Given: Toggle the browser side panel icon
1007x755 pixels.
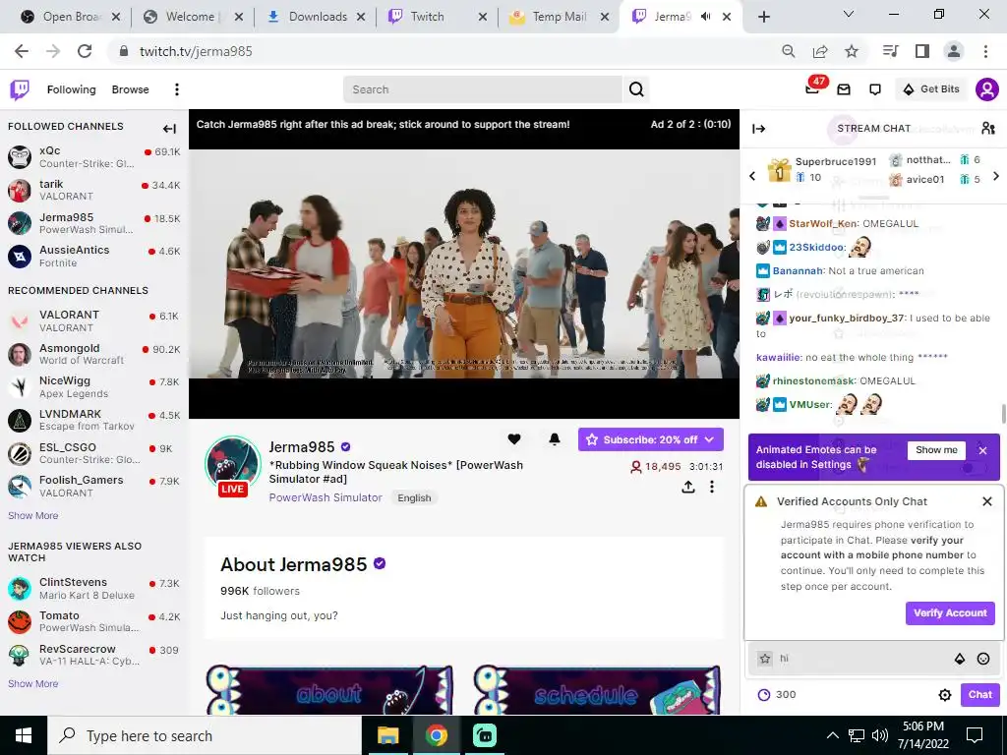Looking at the screenshot, I should pyautogui.click(x=922, y=51).
